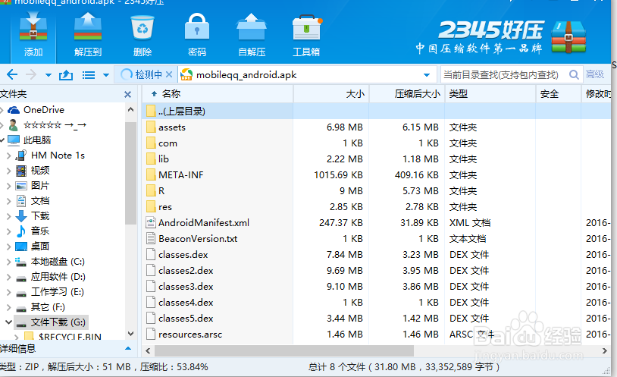Click the go up one level icon

click(66, 74)
